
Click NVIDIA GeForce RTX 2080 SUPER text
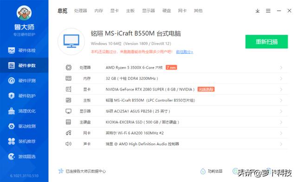click(150, 89)
